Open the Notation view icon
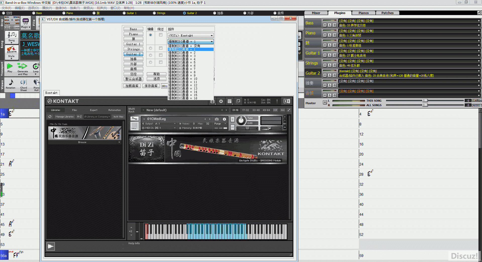Screen dimensions: 482x262 (x=11, y=84)
